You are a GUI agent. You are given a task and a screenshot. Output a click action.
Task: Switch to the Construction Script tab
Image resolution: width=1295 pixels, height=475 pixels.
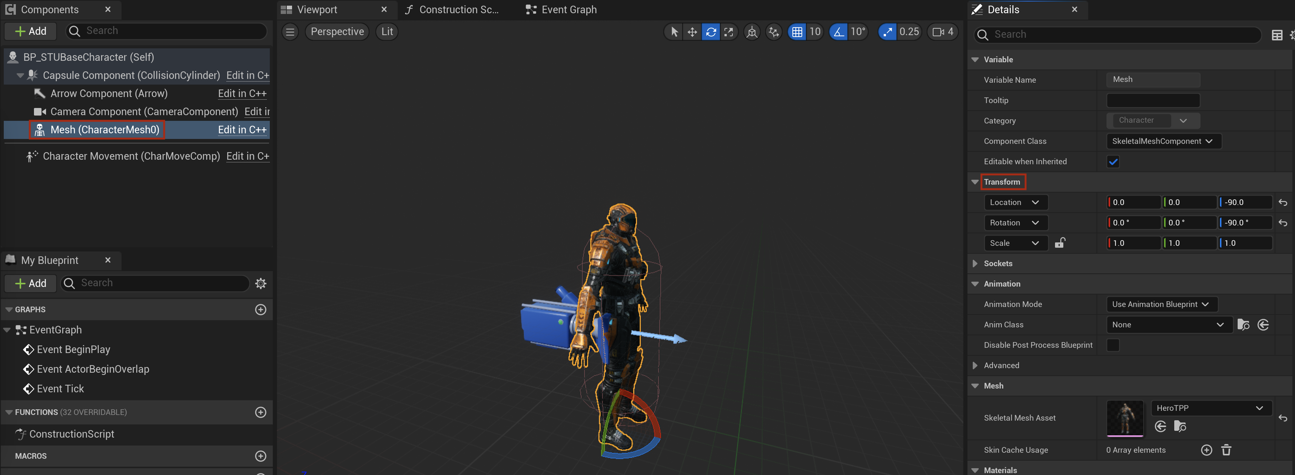click(x=458, y=9)
